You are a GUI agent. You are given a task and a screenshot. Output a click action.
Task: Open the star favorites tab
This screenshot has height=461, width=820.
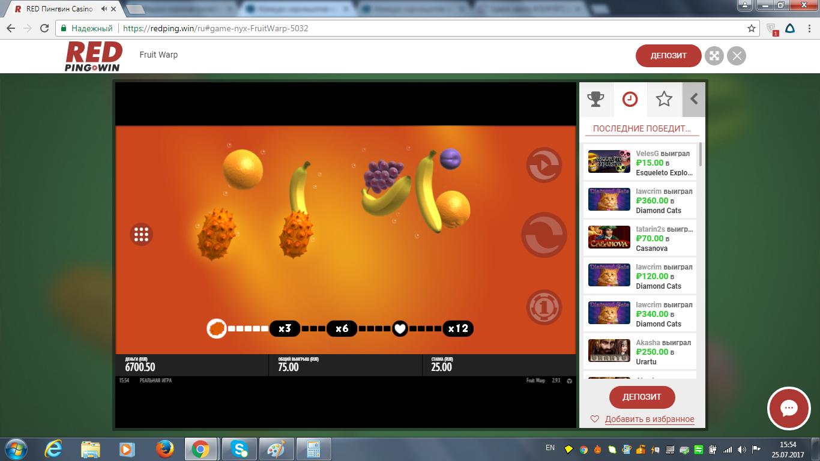pyautogui.click(x=664, y=99)
